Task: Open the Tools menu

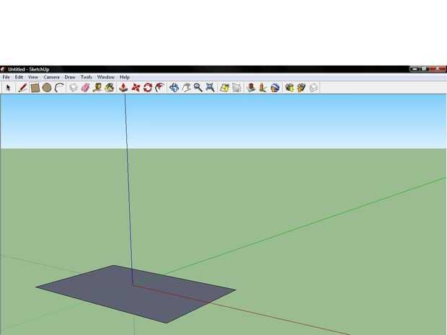Action: [86, 77]
